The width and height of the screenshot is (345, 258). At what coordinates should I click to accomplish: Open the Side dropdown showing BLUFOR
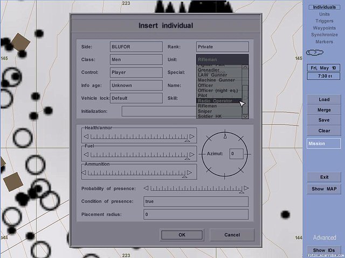(136, 47)
